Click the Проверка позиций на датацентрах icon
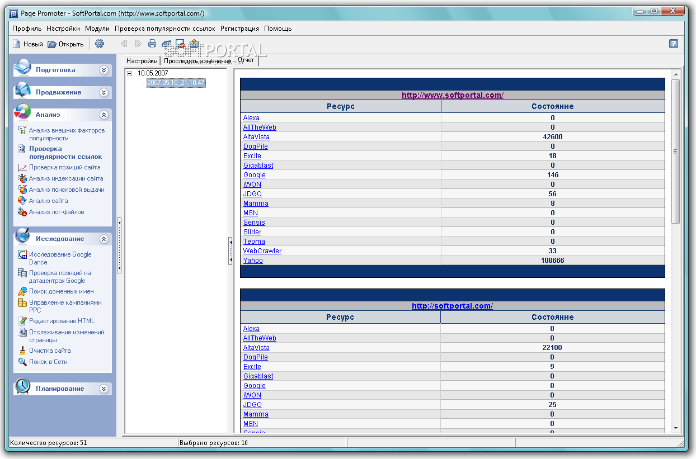 [x=22, y=273]
